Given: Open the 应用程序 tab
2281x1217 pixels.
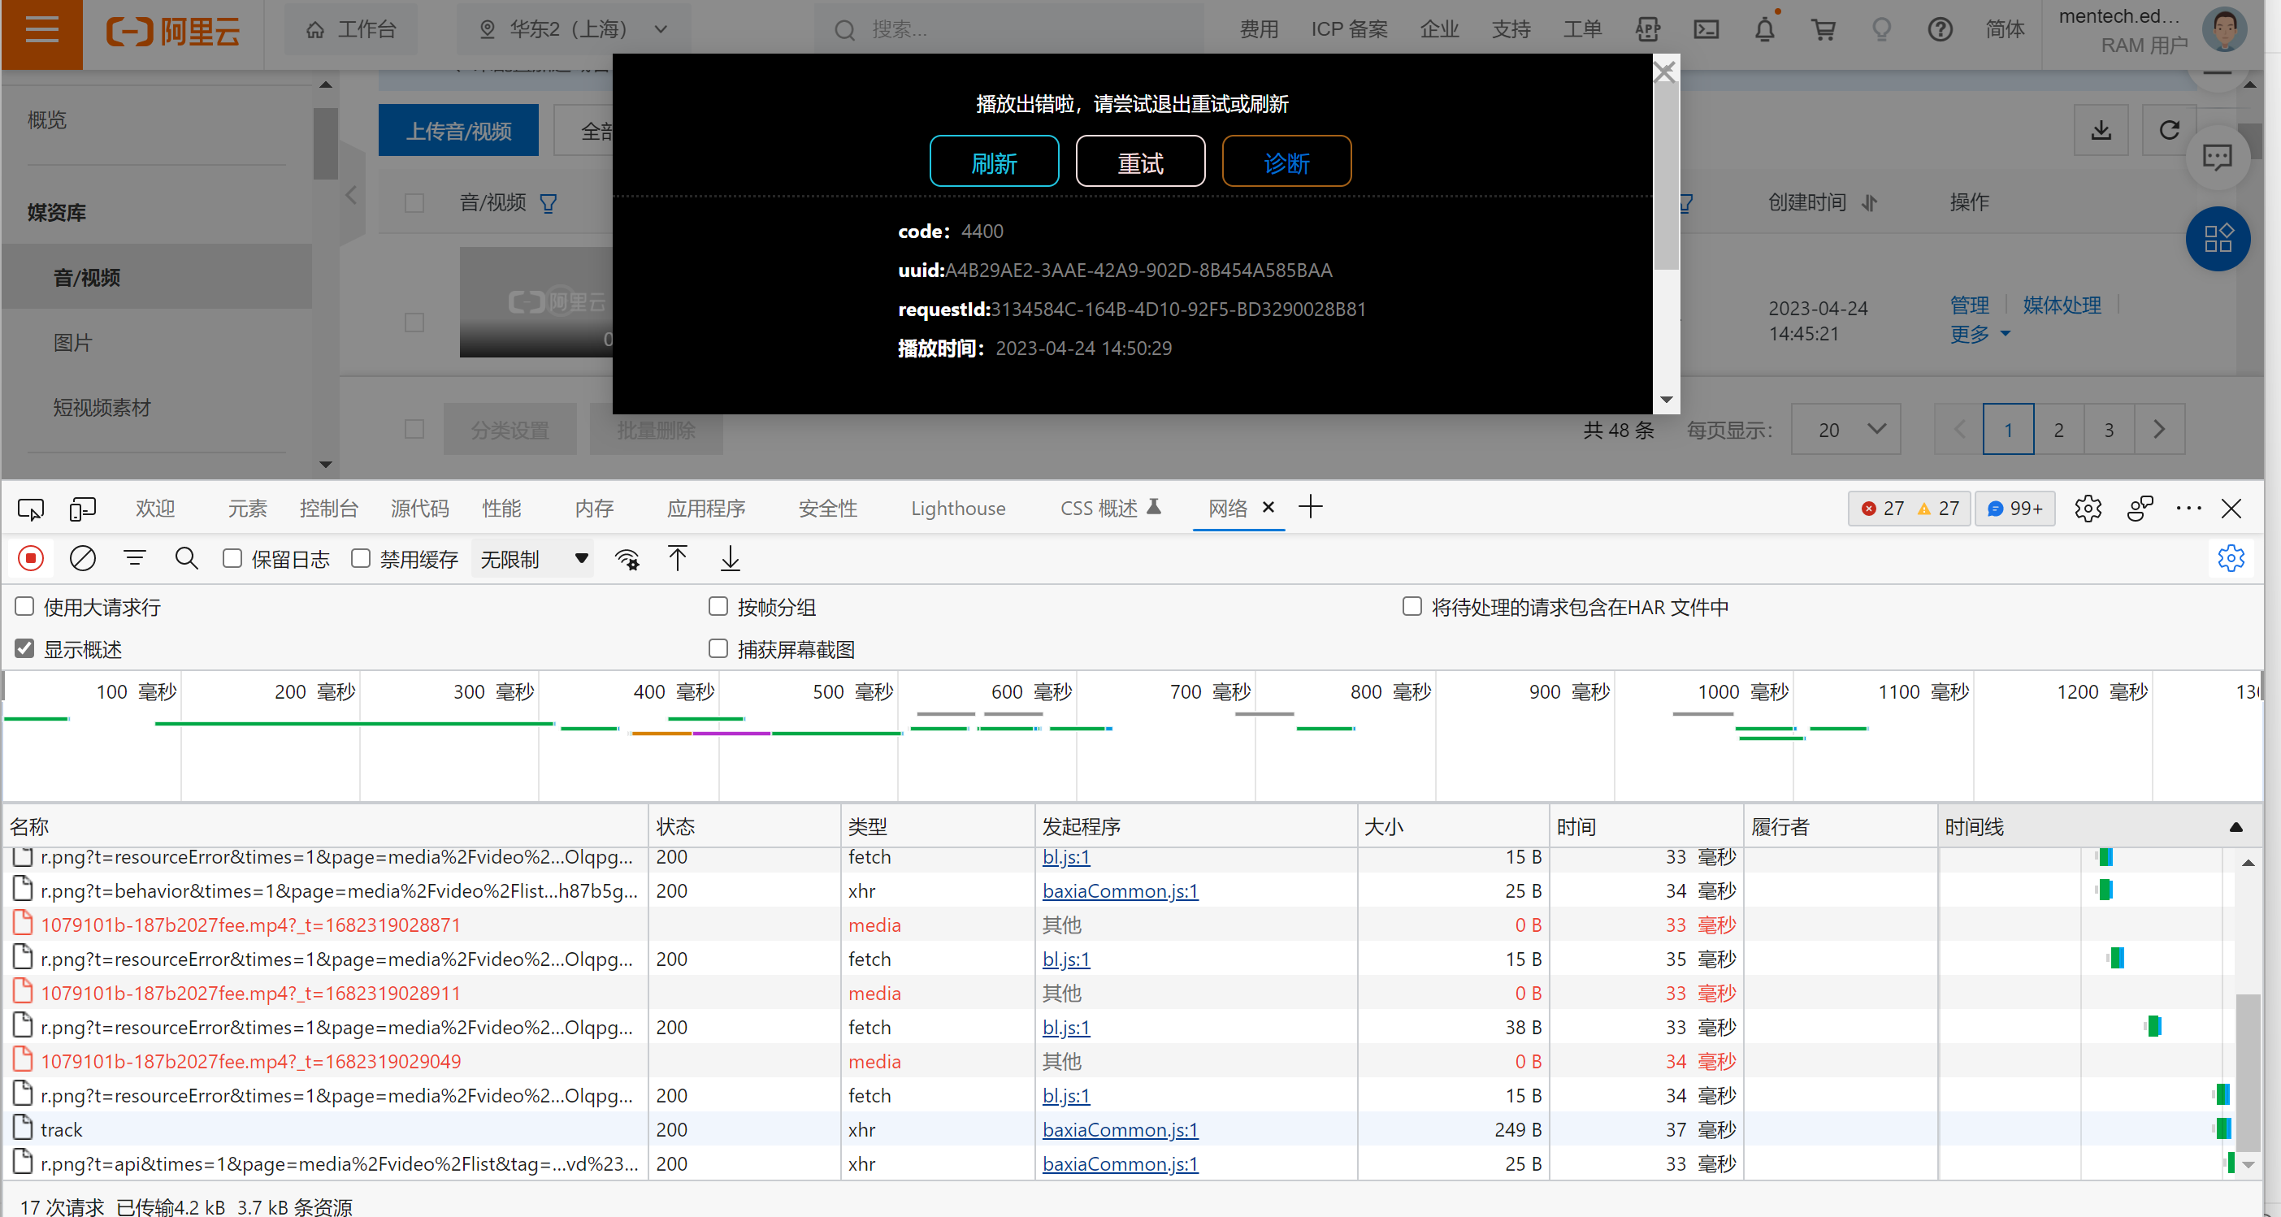Looking at the screenshot, I should pos(705,508).
